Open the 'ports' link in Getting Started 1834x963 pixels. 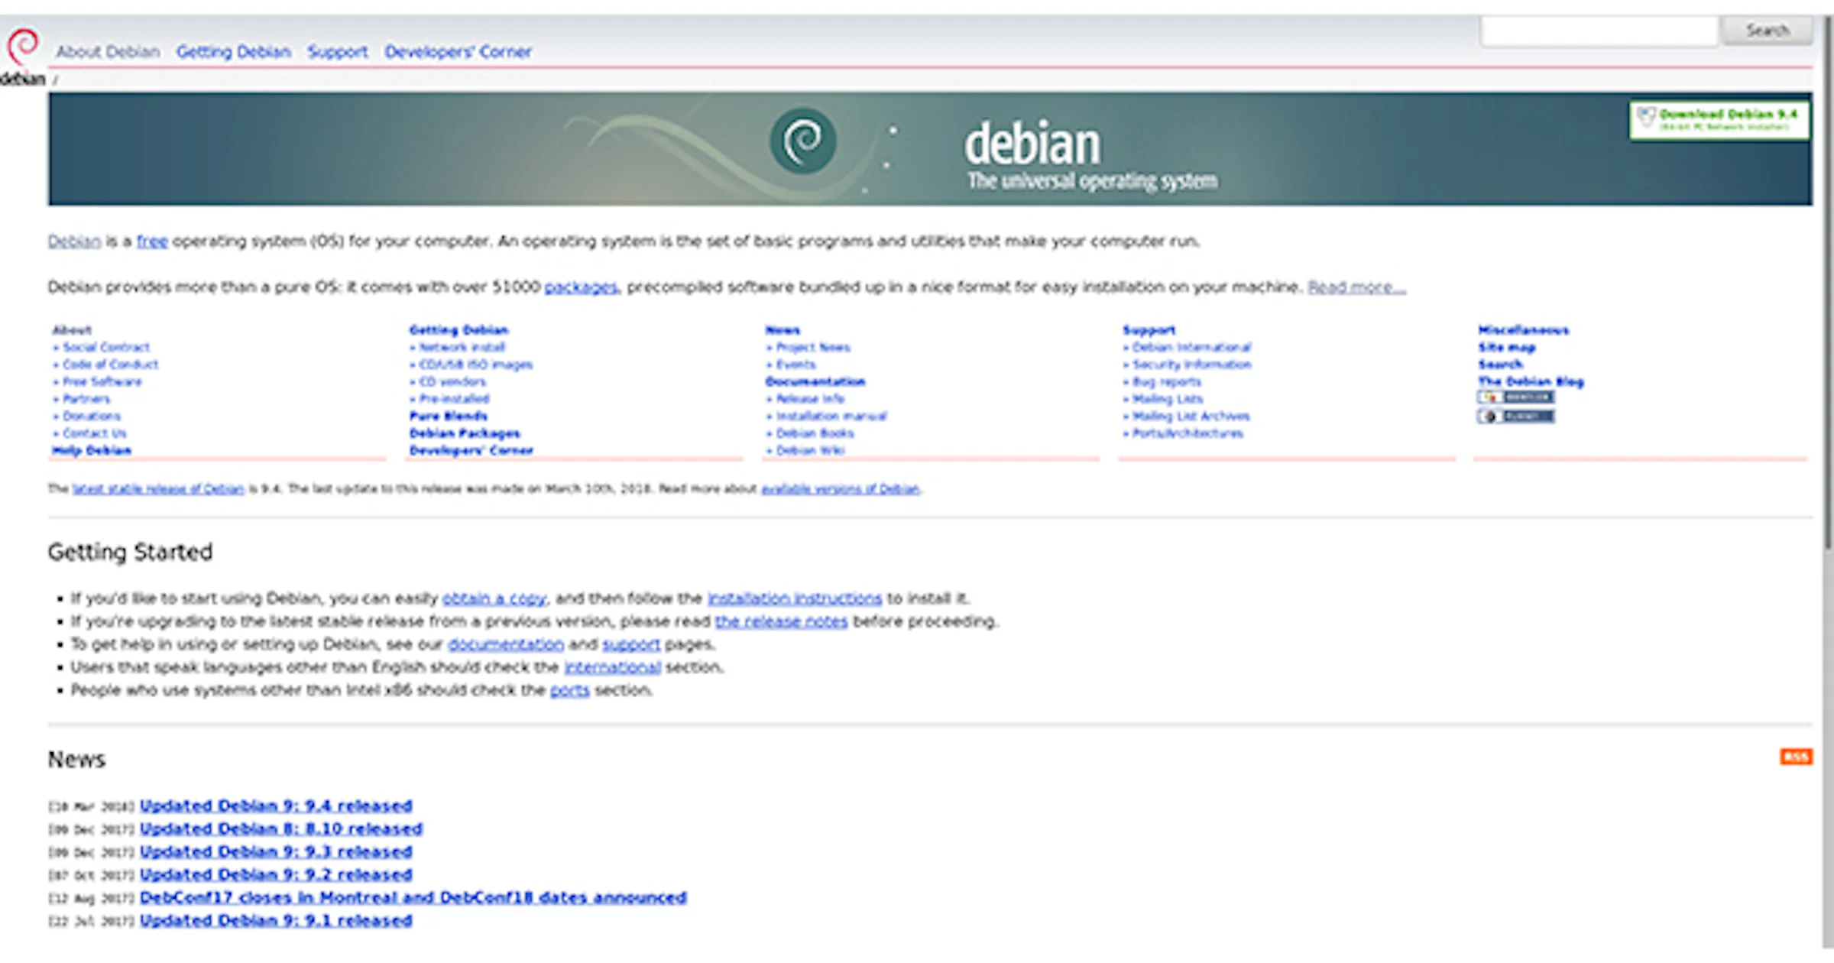point(570,690)
